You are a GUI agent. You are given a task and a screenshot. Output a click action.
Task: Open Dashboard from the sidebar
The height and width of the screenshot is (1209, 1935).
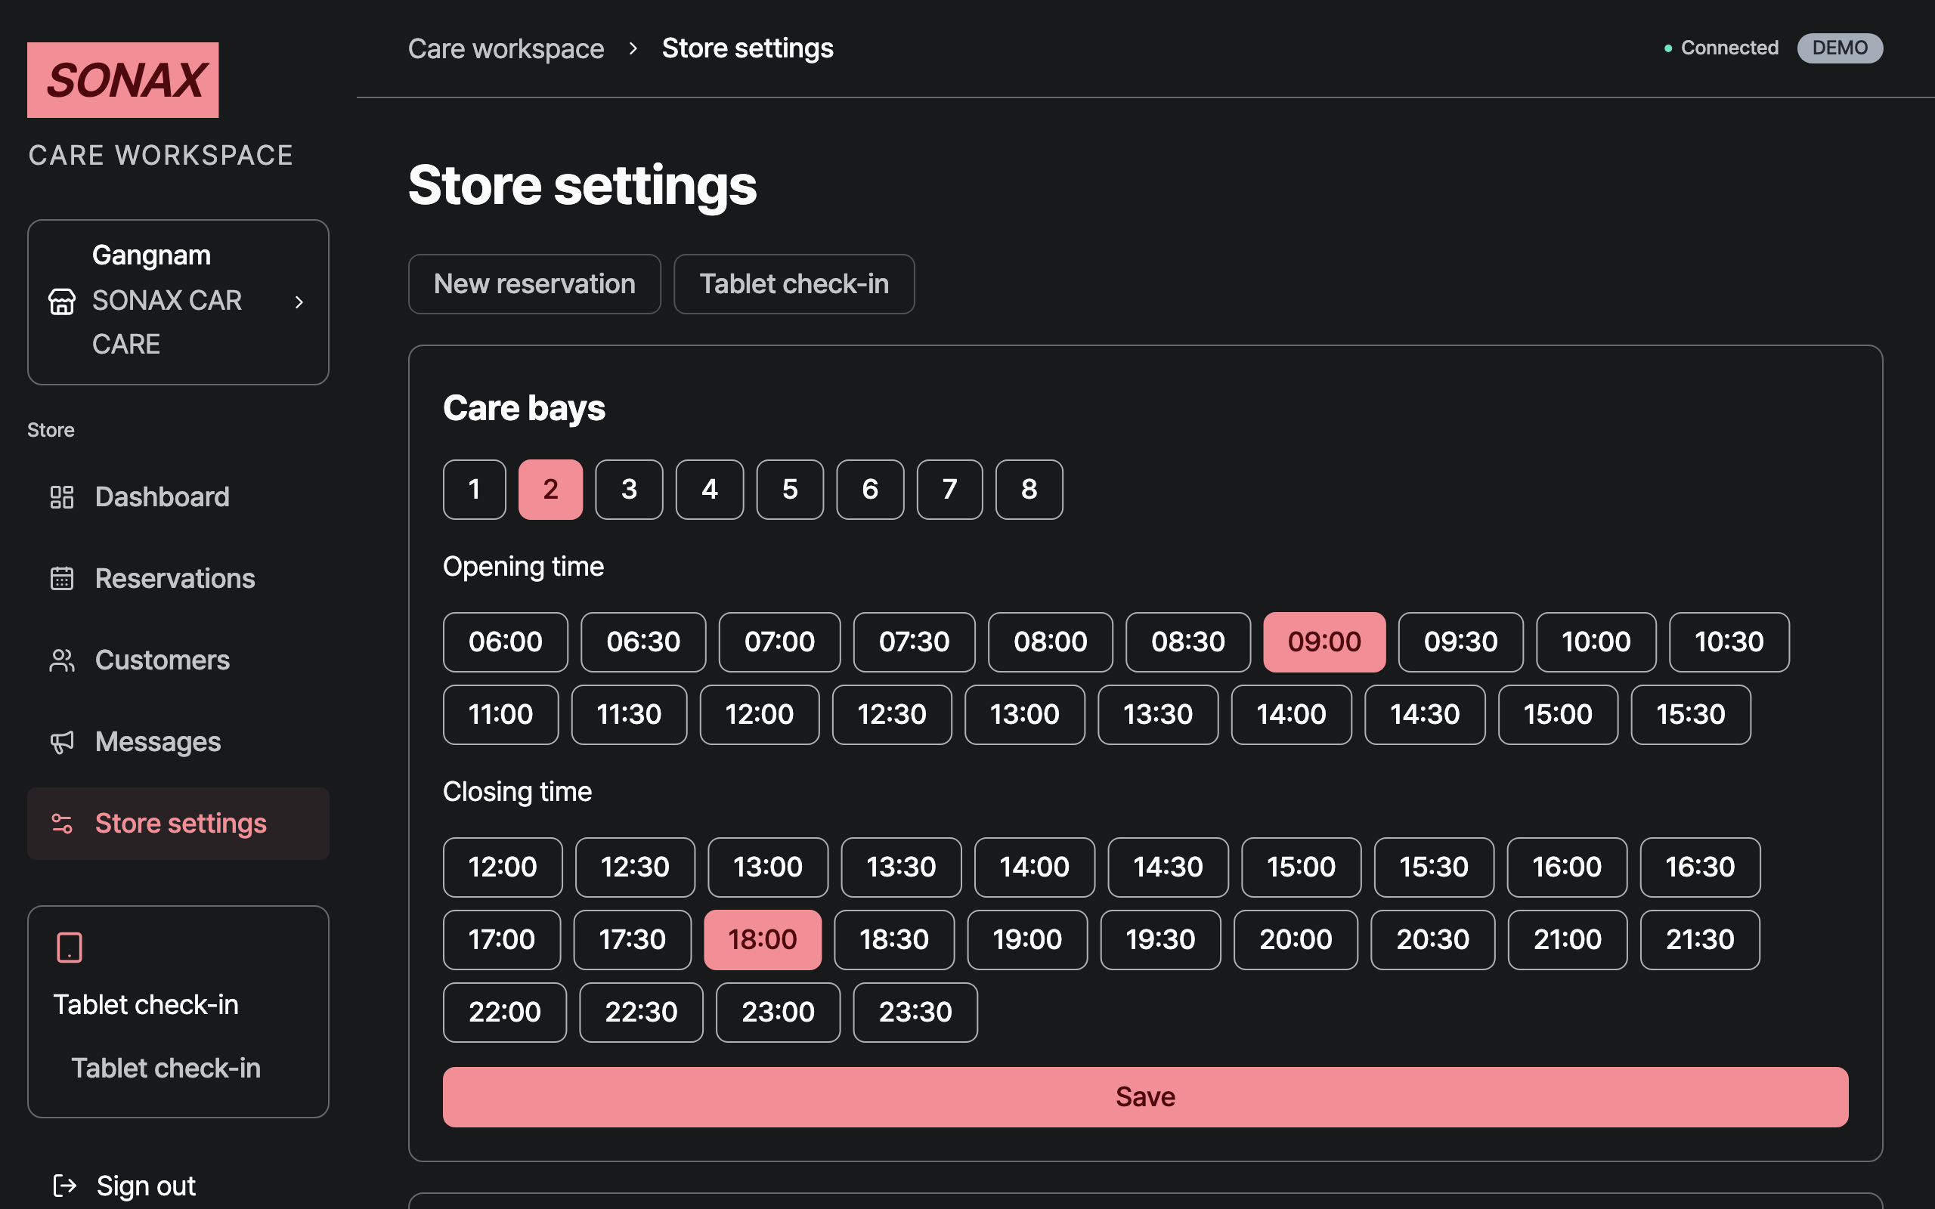tap(178, 496)
